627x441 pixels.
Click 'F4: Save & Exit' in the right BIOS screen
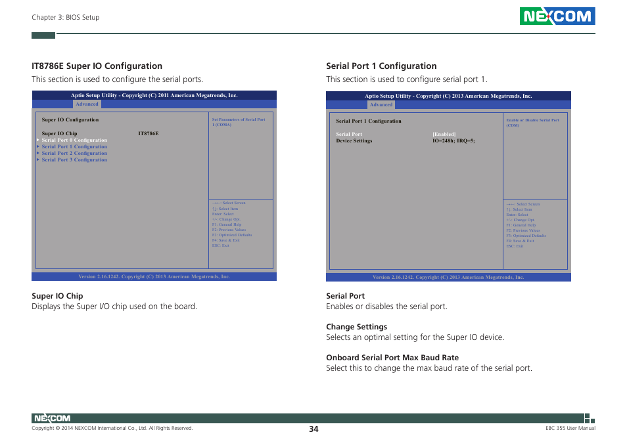click(x=521, y=241)
